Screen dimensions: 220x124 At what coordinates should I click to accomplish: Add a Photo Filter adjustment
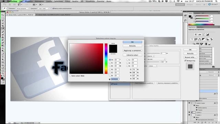pyautogui.click(x=207, y=39)
